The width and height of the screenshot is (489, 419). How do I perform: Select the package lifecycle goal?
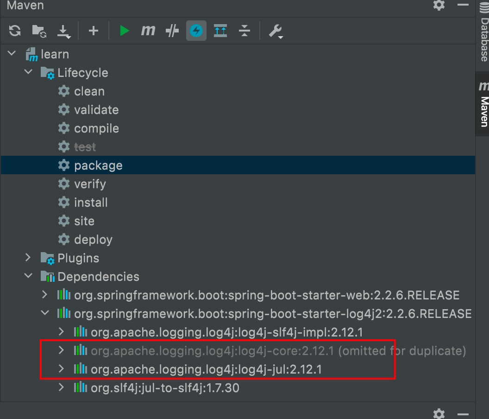[98, 165]
